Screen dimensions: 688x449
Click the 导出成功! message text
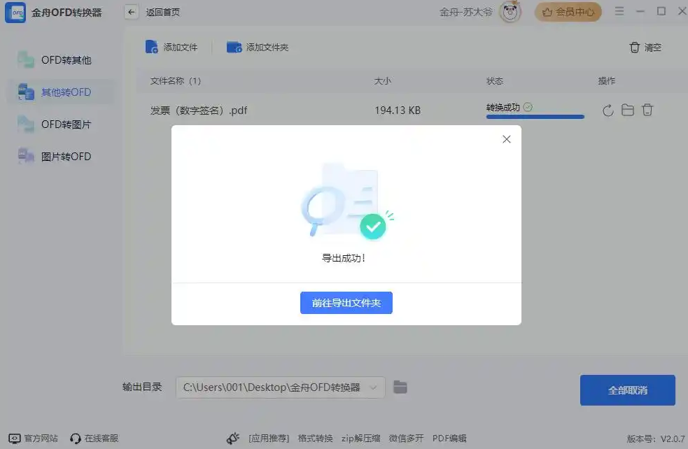pyautogui.click(x=344, y=258)
